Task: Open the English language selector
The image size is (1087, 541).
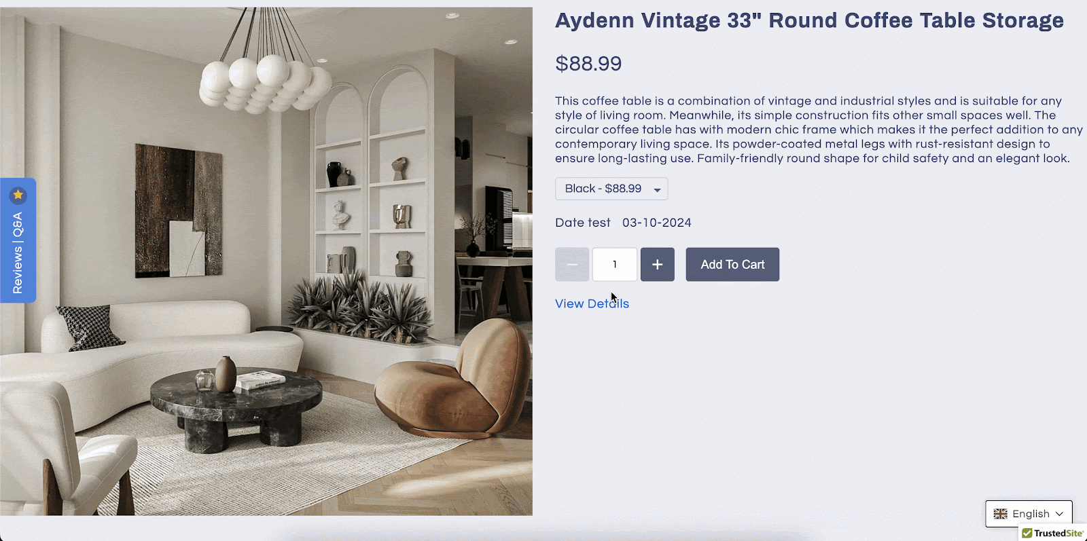Action: coord(1029,514)
